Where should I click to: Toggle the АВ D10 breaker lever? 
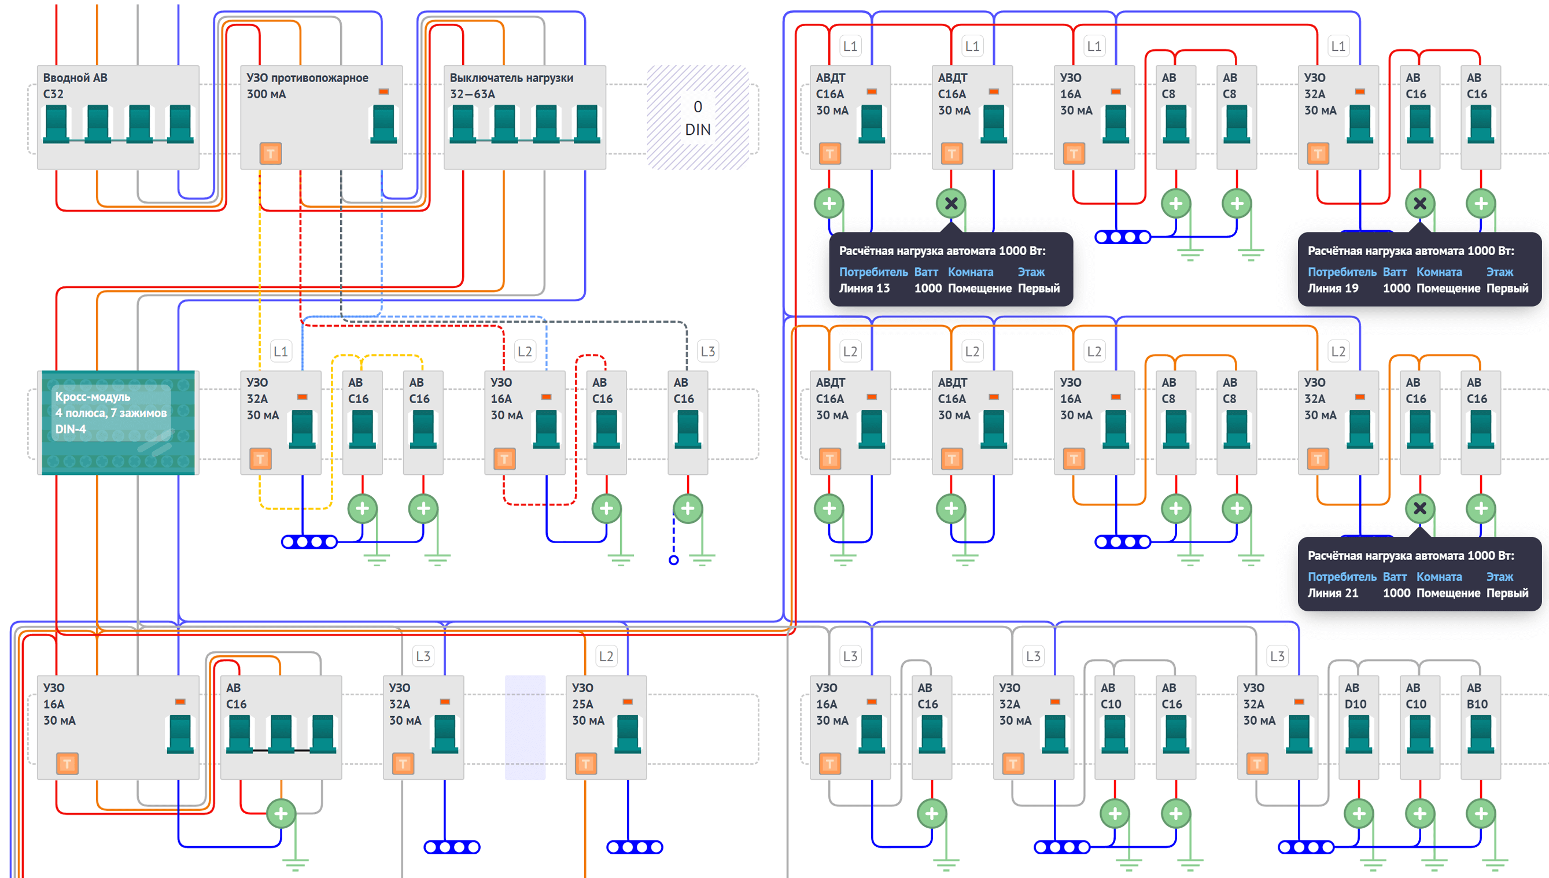[1358, 734]
